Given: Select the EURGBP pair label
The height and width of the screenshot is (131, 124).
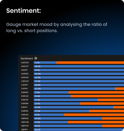Looking at the screenshot, I should [25, 104].
